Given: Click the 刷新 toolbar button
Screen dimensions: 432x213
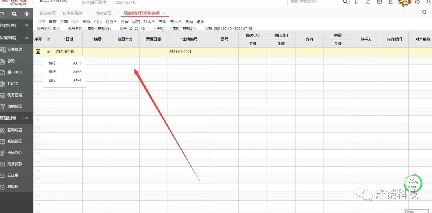Looking at the screenshot, I should (x=189, y=22).
